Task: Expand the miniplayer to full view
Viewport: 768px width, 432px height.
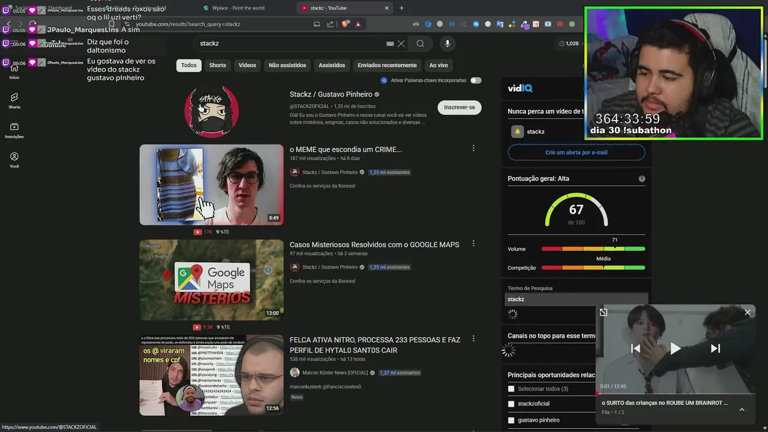Action: point(604,312)
